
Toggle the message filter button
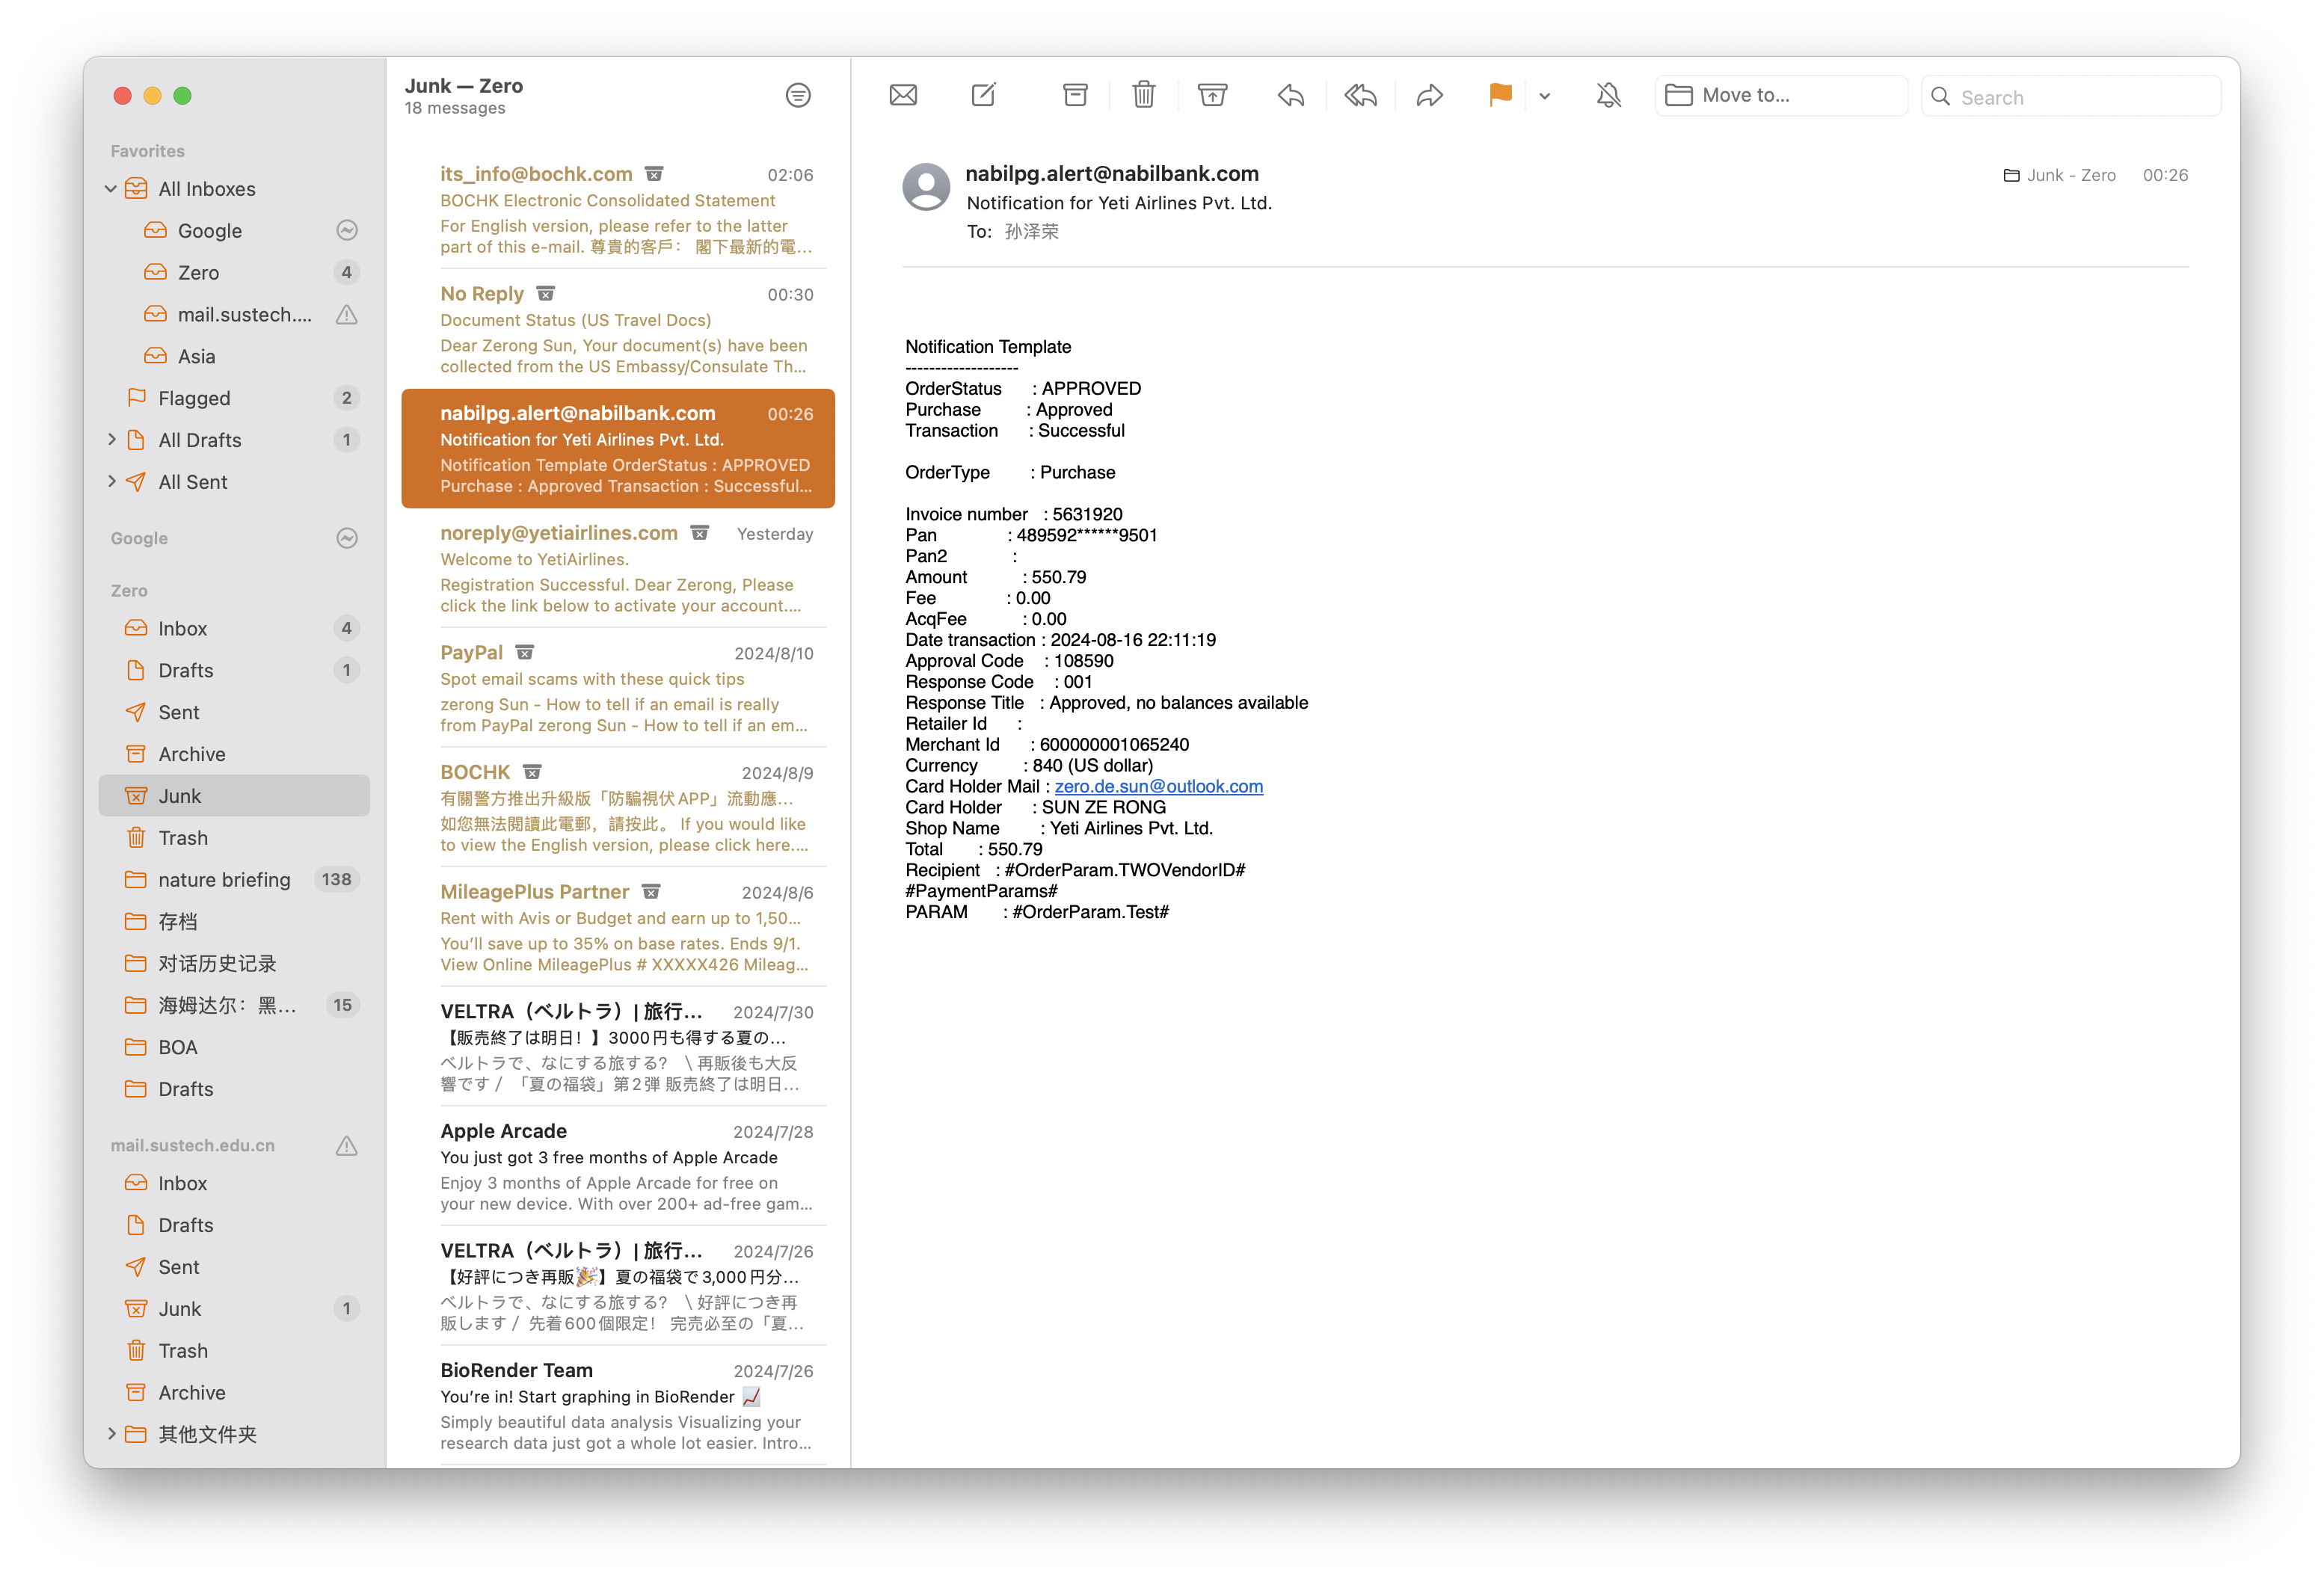tap(797, 95)
